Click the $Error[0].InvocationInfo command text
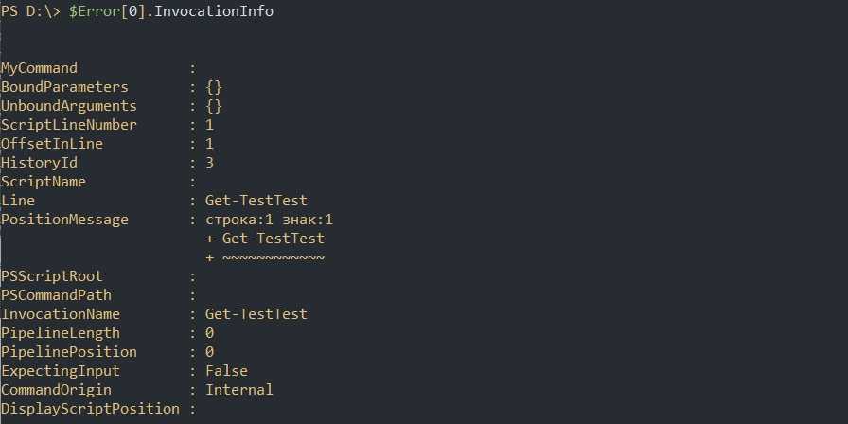Image resolution: width=848 pixels, height=424 pixels. click(171, 11)
